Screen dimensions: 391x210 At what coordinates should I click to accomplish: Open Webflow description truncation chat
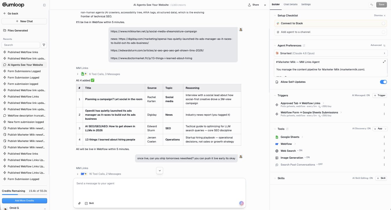(x=24, y=116)
